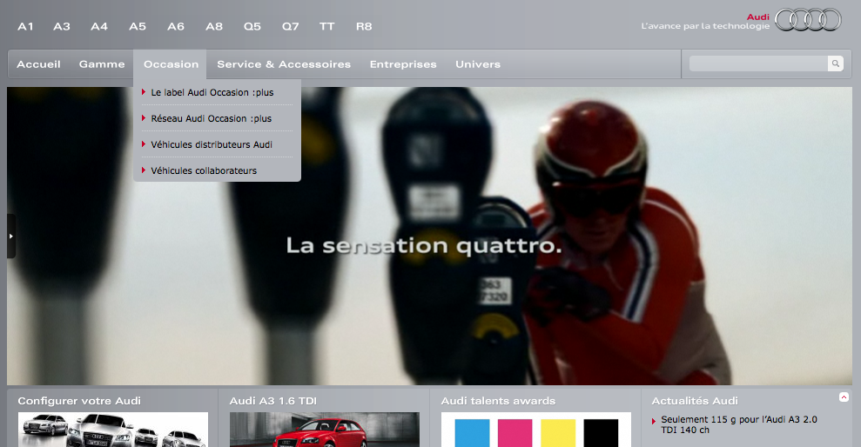861x447 pixels.
Task: Click the red Audi A3 thumbnail
Action: 325,430
